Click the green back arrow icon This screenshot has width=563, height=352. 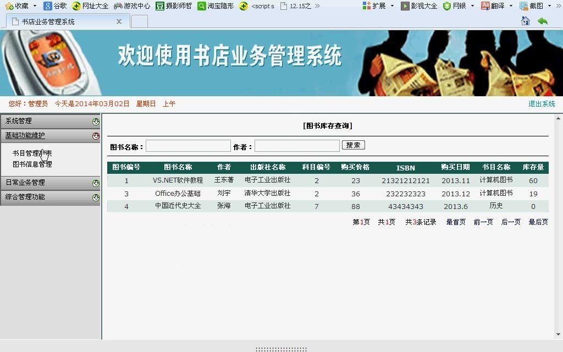tap(543, 20)
